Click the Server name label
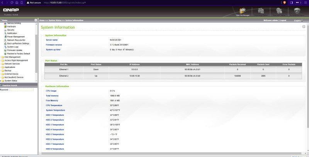This screenshot has width=309, height=157. tap(52, 40)
